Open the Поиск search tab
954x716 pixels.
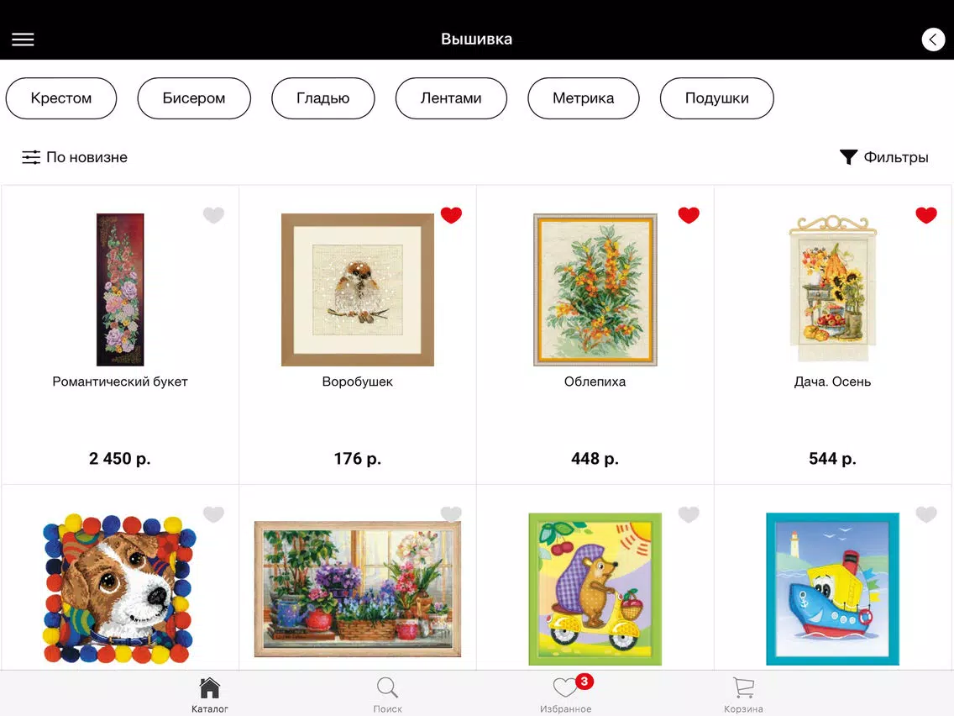pos(388,695)
